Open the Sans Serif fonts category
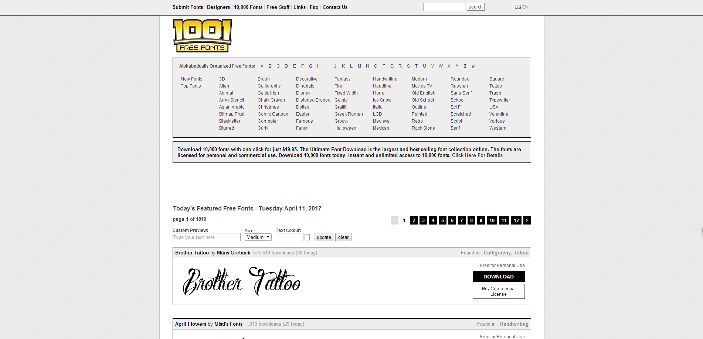The height and width of the screenshot is (339, 703). (x=461, y=93)
